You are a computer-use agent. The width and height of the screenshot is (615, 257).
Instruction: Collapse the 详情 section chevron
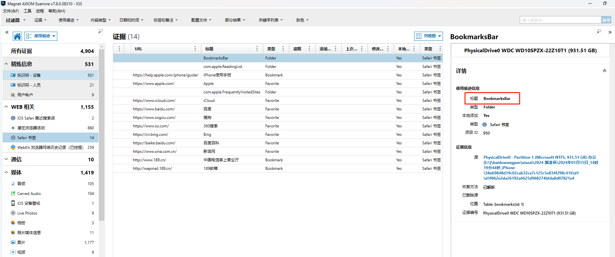pos(605,71)
